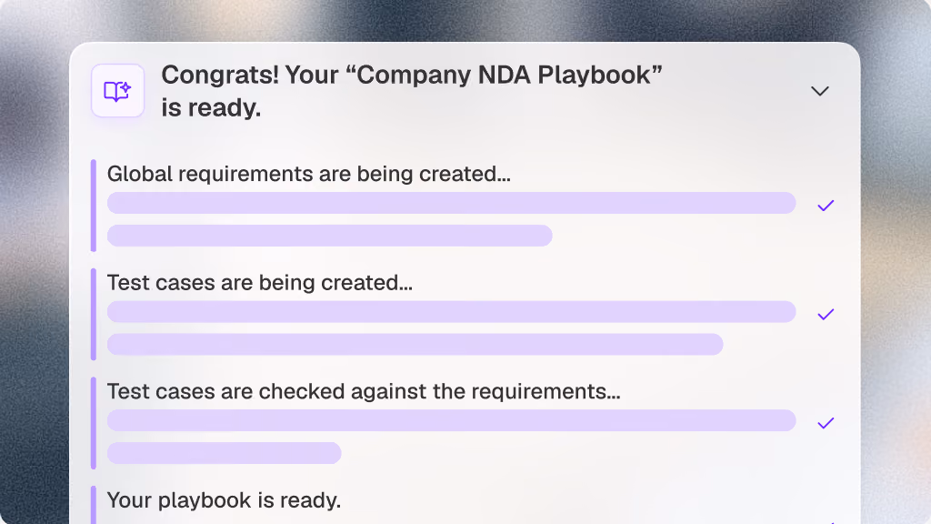Click purple accent line beside Global requirements

94,206
